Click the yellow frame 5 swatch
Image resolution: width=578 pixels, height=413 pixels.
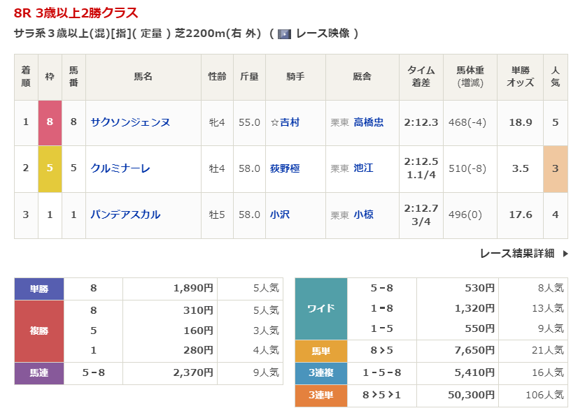click(50, 168)
